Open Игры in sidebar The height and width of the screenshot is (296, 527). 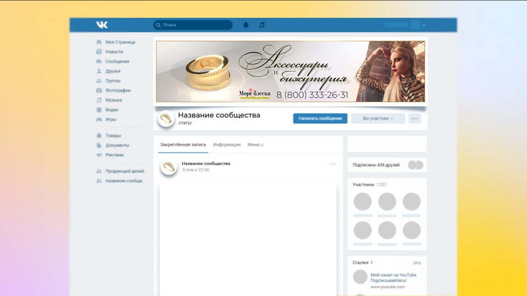click(111, 120)
